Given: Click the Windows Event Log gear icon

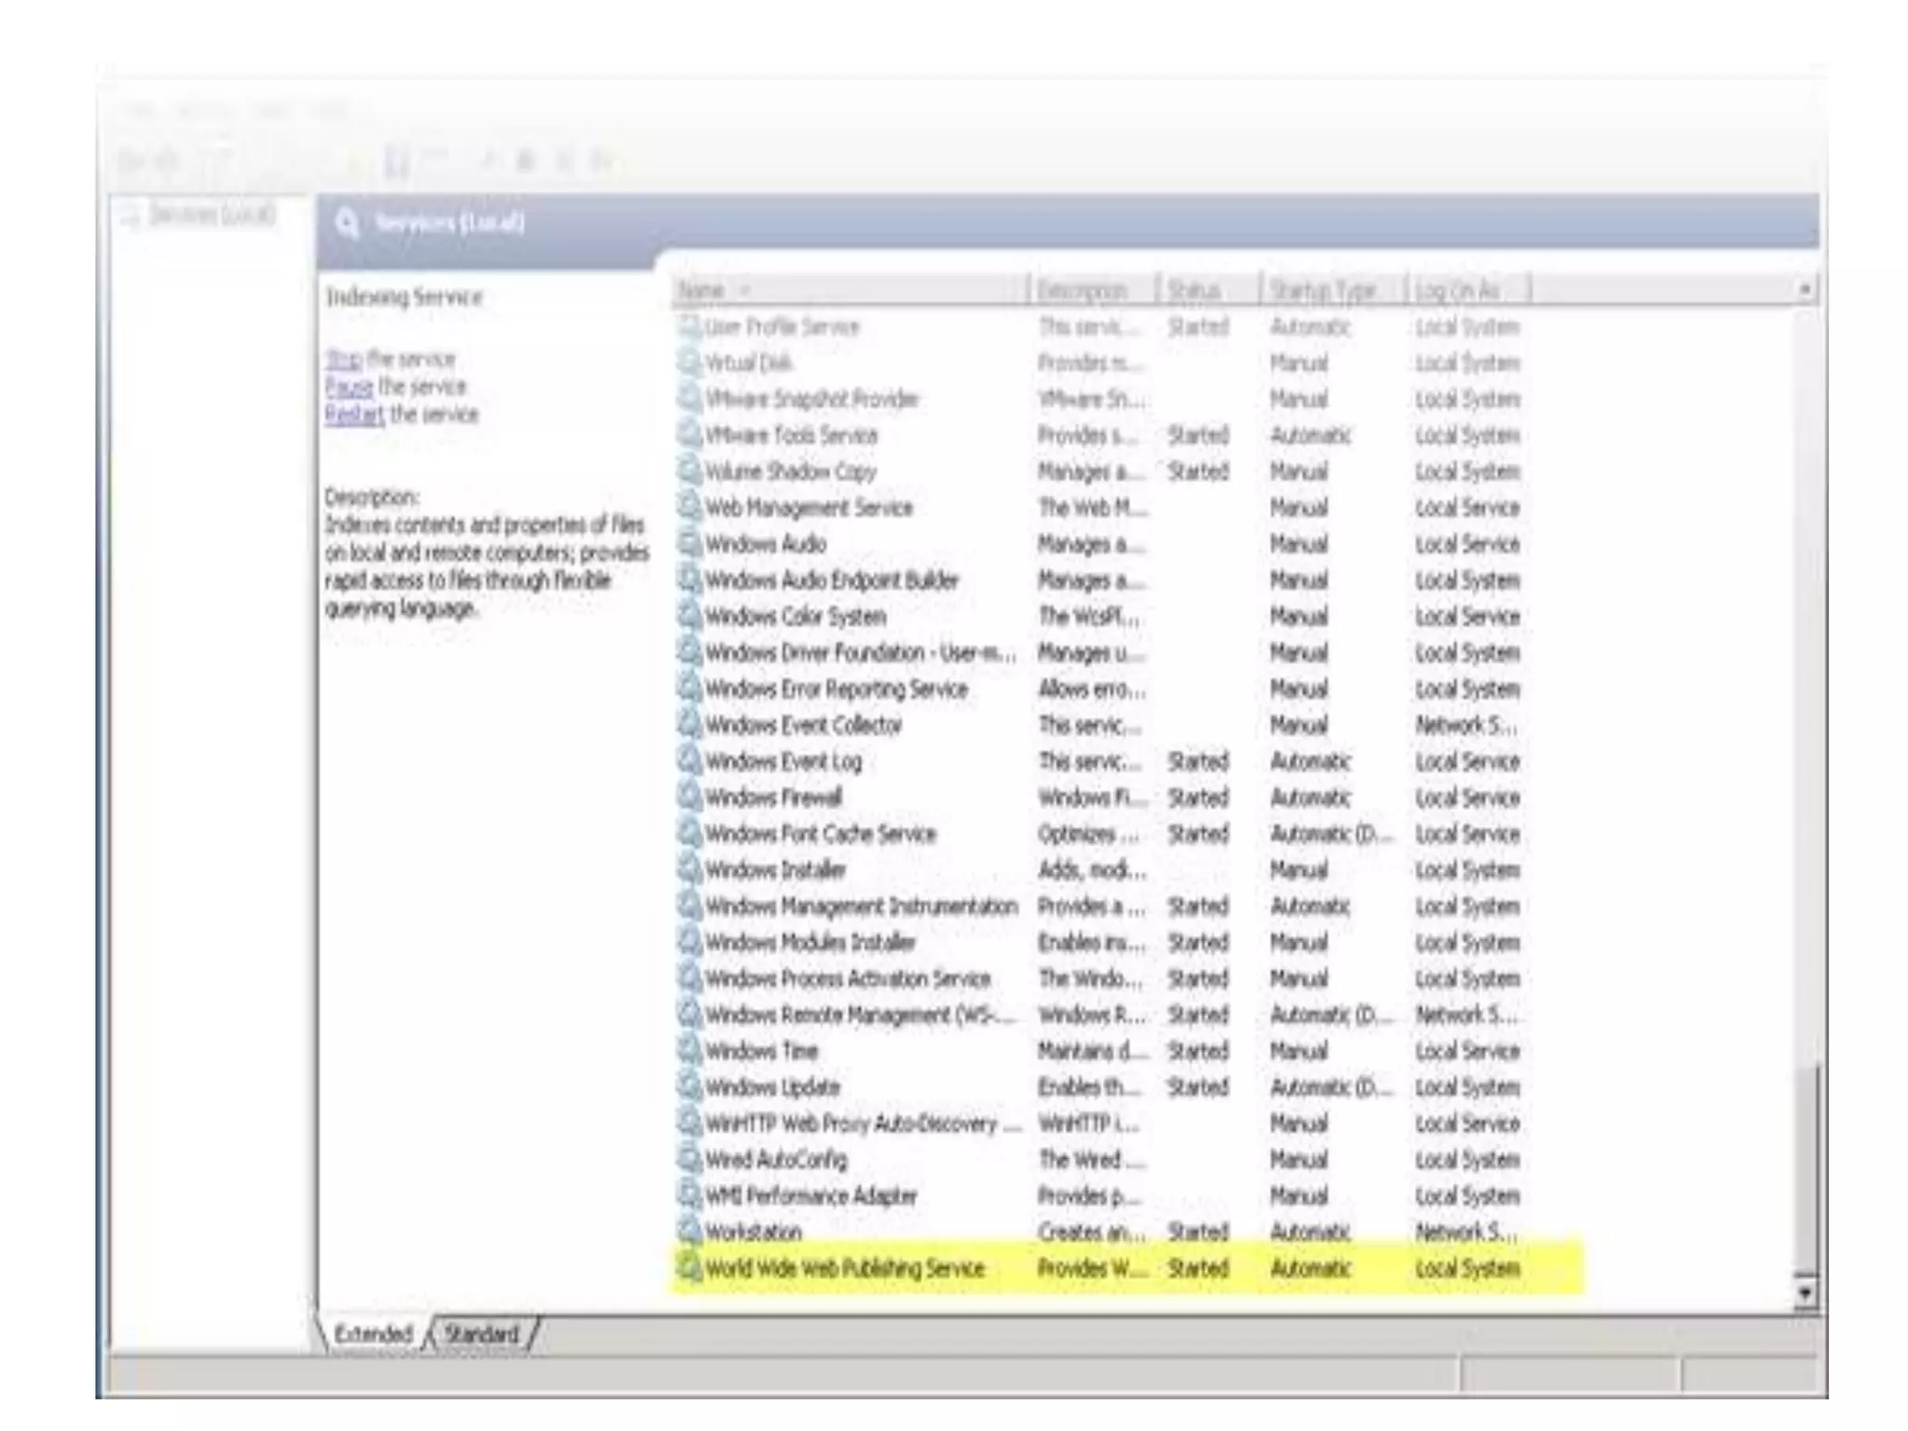Looking at the screenshot, I should [688, 761].
